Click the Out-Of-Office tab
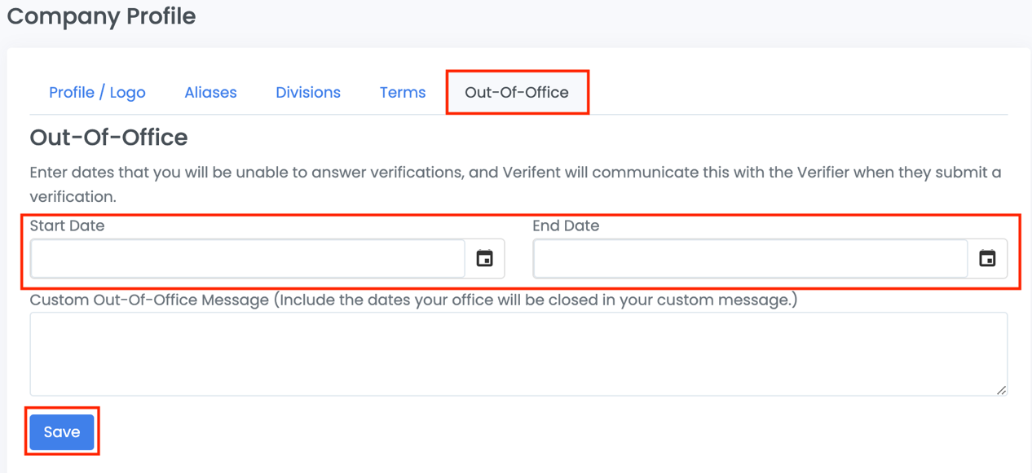Image resolution: width=1032 pixels, height=473 pixels. coord(517,93)
